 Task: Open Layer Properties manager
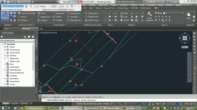[149, 17]
